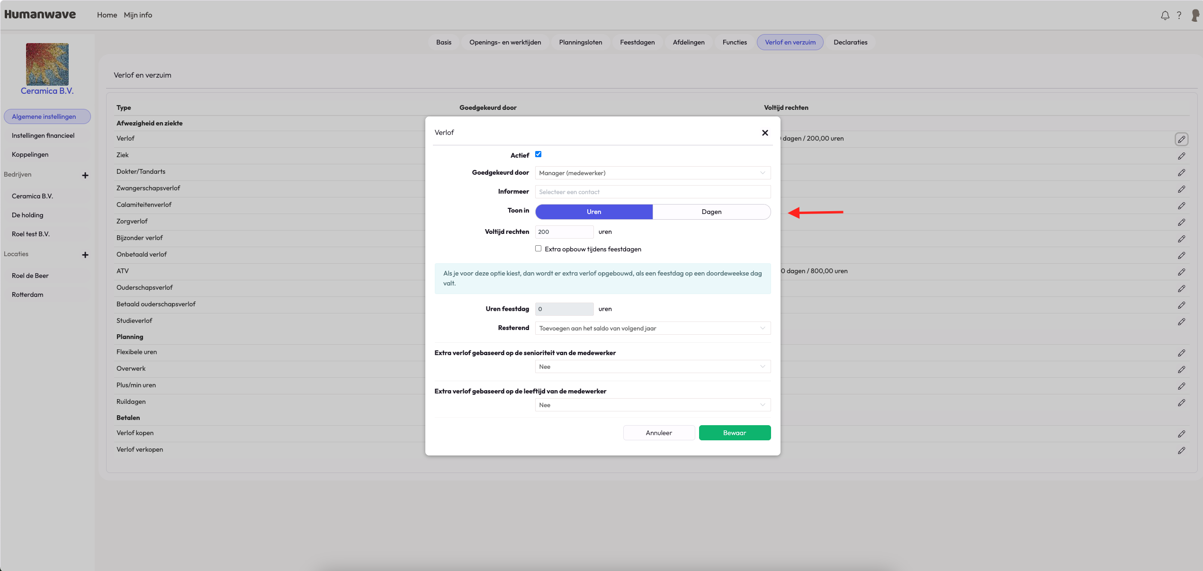
Task: Enable Extra opbouw tijdens feestdagen checkbox
Action: [x=538, y=249]
